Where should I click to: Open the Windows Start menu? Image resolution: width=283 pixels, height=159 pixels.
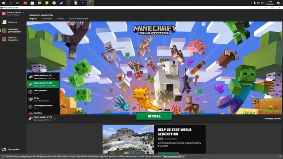(x=3, y=3)
